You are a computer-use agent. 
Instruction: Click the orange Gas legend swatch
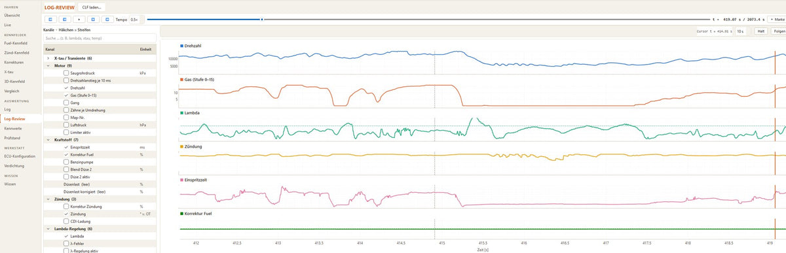[x=181, y=79]
